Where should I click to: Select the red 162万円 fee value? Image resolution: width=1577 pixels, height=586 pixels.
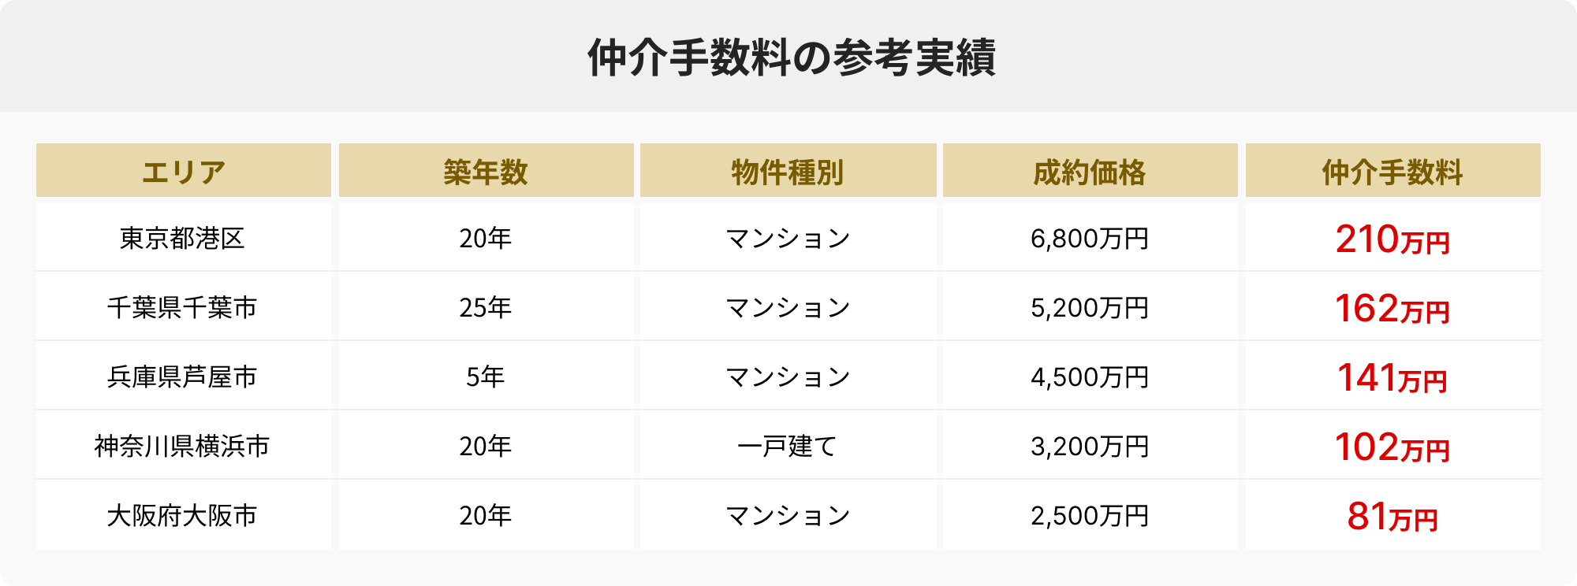point(1392,309)
